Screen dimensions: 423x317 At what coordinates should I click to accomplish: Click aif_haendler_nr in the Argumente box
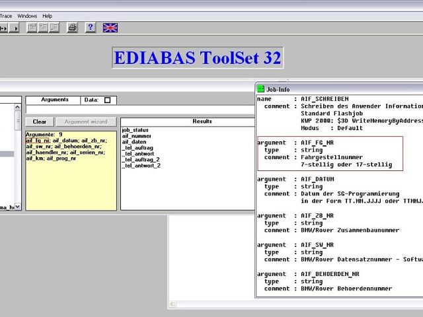pyautogui.click(x=47, y=153)
